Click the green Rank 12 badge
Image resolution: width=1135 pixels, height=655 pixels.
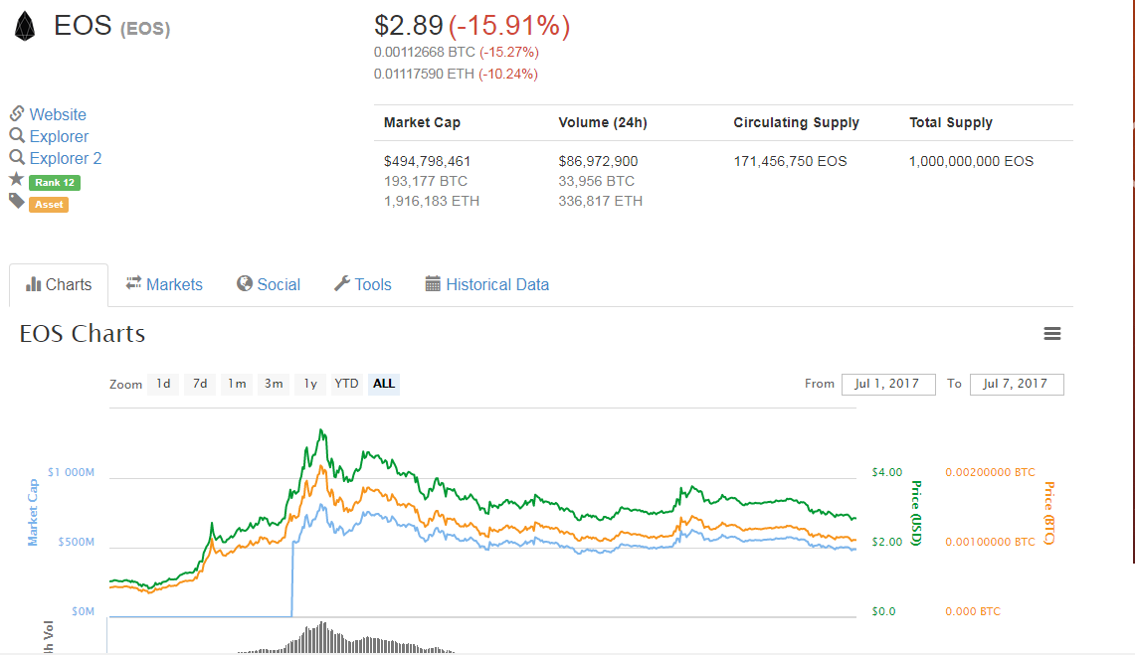point(55,182)
